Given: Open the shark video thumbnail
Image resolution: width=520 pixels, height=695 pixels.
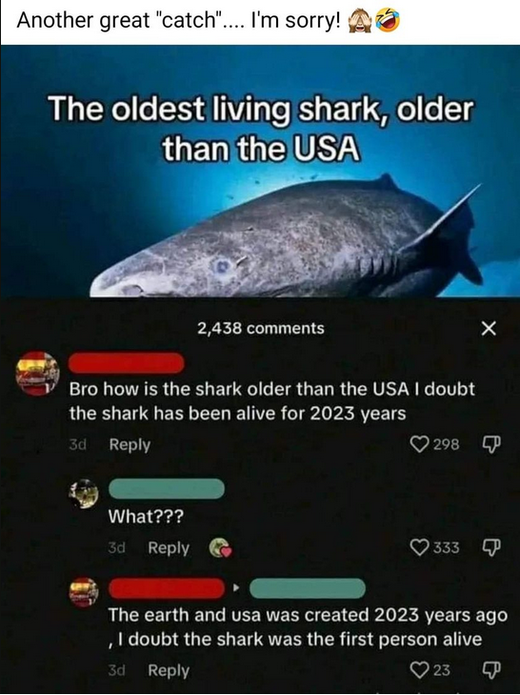Looking at the screenshot, I should [260, 171].
